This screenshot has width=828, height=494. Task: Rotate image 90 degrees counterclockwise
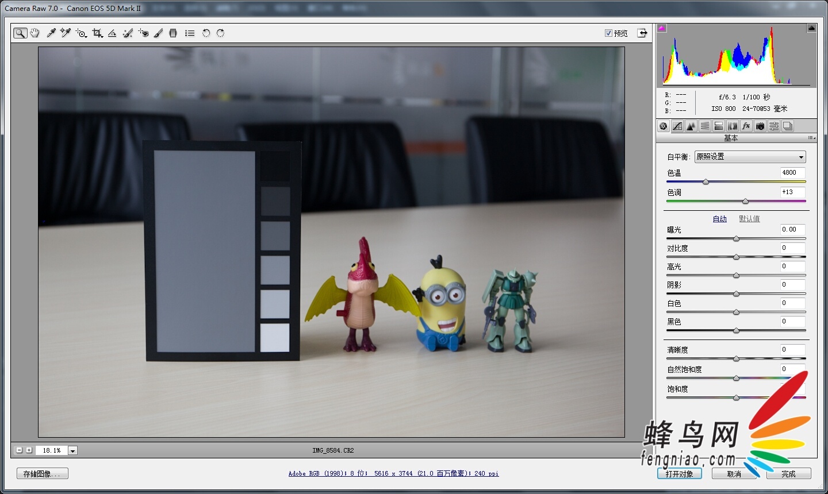click(x=206, y=33)
